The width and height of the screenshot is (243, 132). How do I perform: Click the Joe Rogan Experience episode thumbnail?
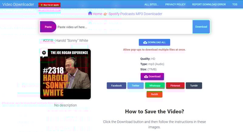tap(65, 74)
